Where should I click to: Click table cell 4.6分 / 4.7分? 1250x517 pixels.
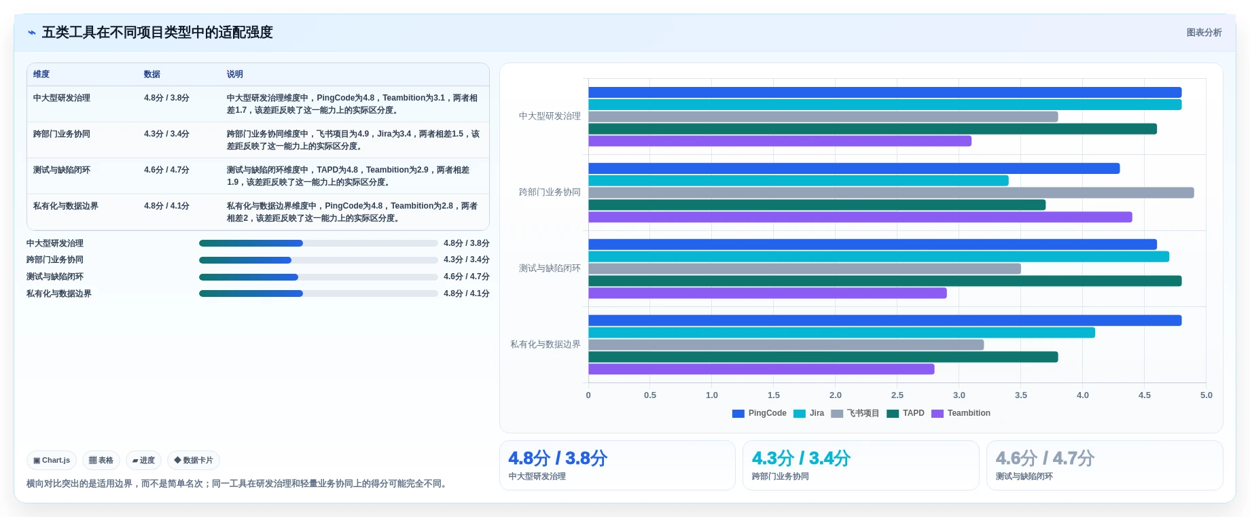[x=166, y=170]
